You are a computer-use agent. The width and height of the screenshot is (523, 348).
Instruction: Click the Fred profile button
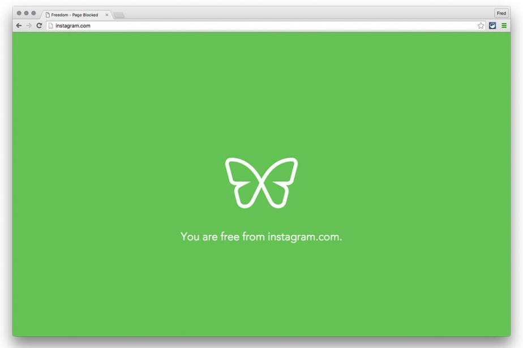point(501,14)
